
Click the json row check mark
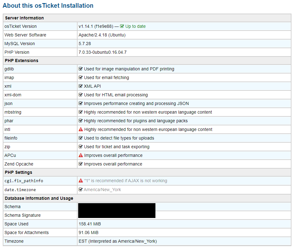click(81, 103)
